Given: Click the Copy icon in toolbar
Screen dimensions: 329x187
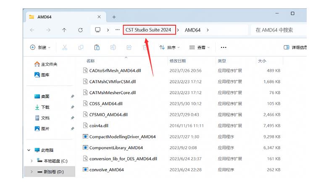Looking at the screenshot, I should tap(81, 47).
